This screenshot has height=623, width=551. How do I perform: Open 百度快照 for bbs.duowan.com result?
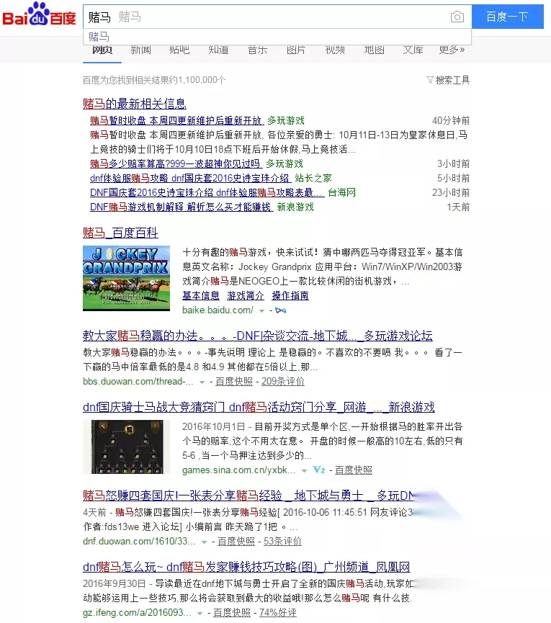coord(234,382)
